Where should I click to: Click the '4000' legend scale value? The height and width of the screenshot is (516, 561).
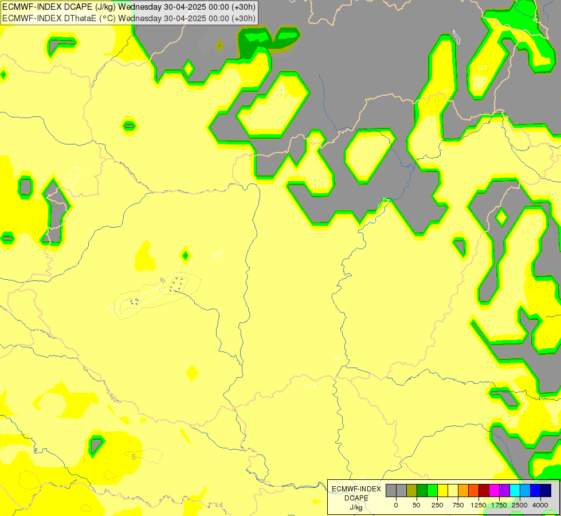pos(540,505)
